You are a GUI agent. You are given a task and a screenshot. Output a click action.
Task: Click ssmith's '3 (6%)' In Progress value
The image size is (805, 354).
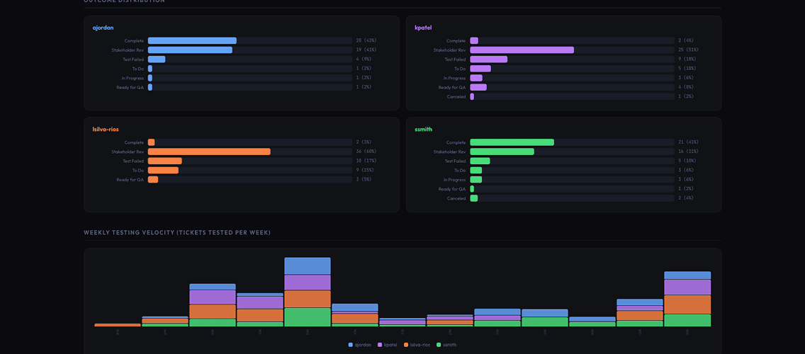pyautogui.click(x=687, y=180)
